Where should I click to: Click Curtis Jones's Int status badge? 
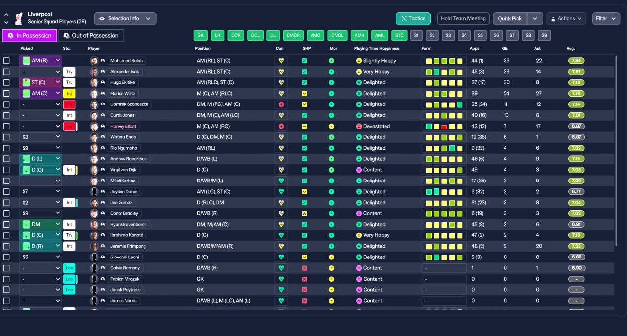[x=69, y=115]
